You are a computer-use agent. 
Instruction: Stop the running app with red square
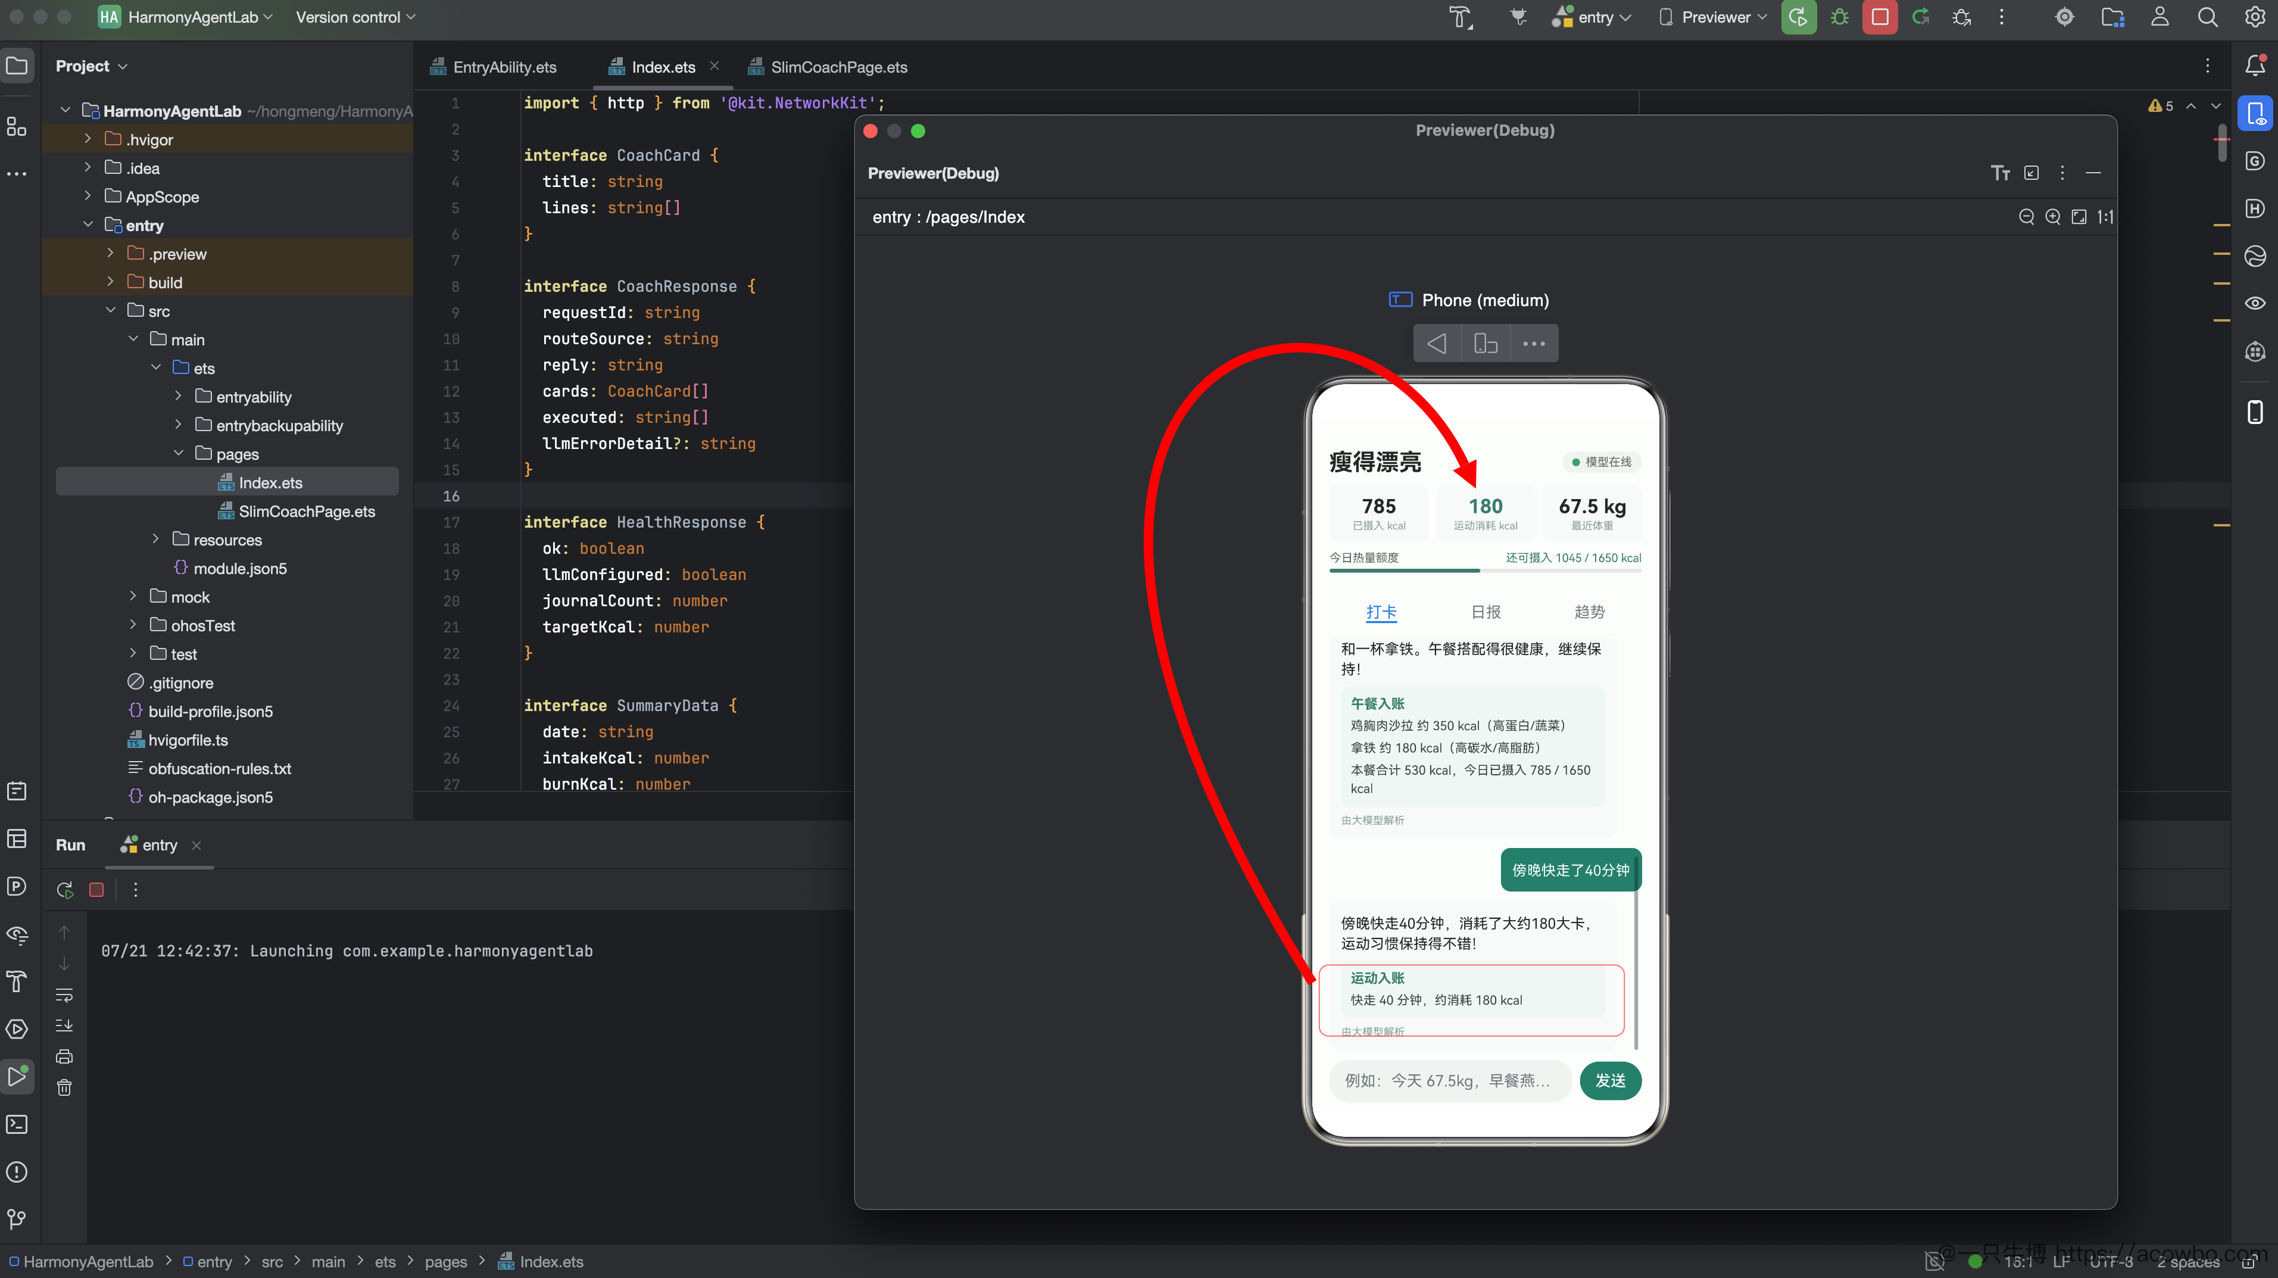pyautogui.click(x=1879, y=18)
